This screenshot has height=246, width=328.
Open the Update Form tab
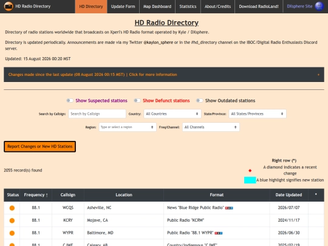pyautogui.click(x=123, y=7)
